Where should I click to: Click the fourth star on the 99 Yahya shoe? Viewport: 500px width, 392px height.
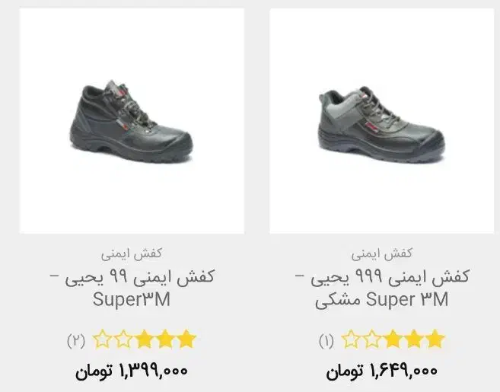pos(165,339)
